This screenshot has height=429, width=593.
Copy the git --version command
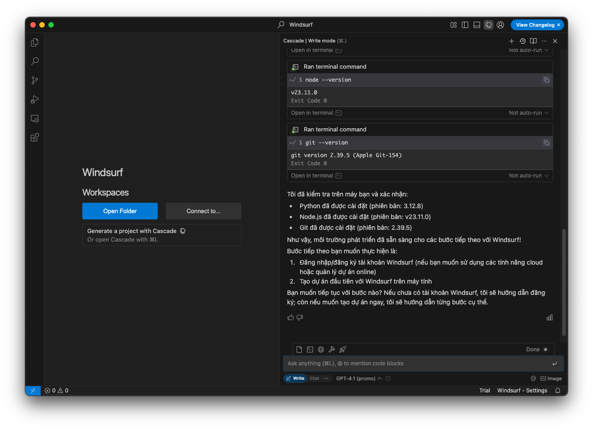point(546,143)
